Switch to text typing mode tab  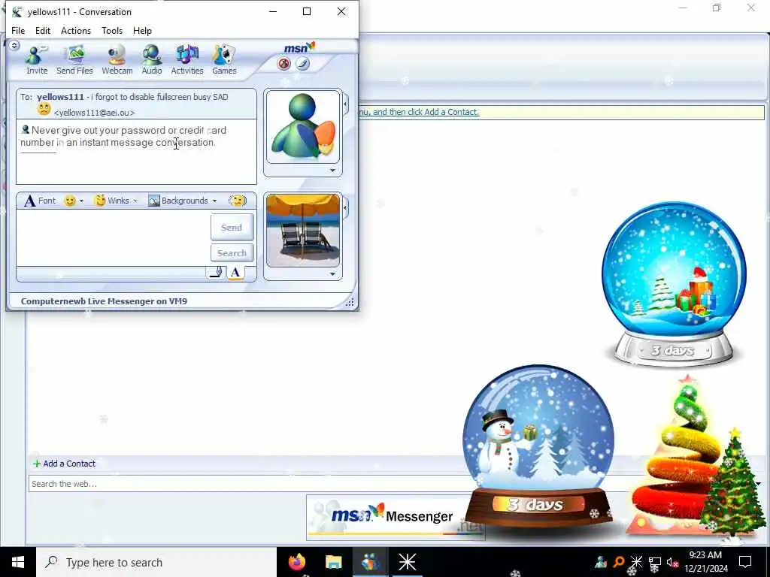[235, 273]
